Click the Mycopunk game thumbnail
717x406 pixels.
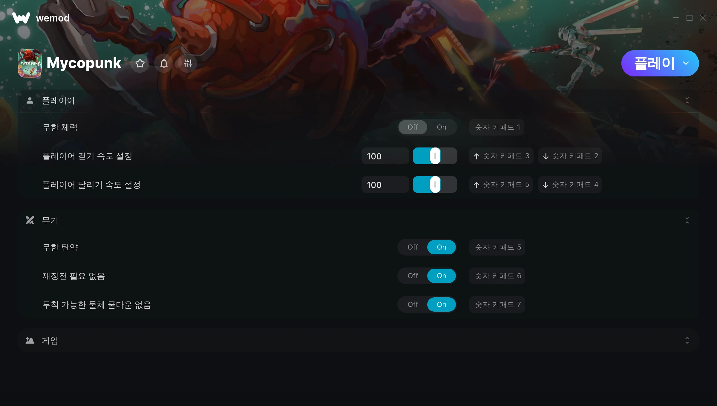pyautogui.click(x=30, y=63)
